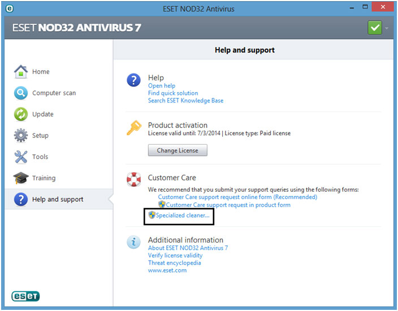The width and height of the screenshot is (398, 311).
Task: Select Tools in the sidebar
Action: click(x=40, y=157)
